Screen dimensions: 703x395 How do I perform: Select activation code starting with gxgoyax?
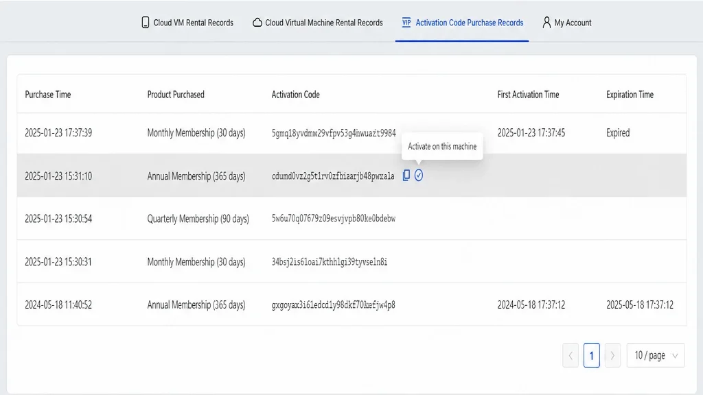pyautogui.click(x=334, y=305)
